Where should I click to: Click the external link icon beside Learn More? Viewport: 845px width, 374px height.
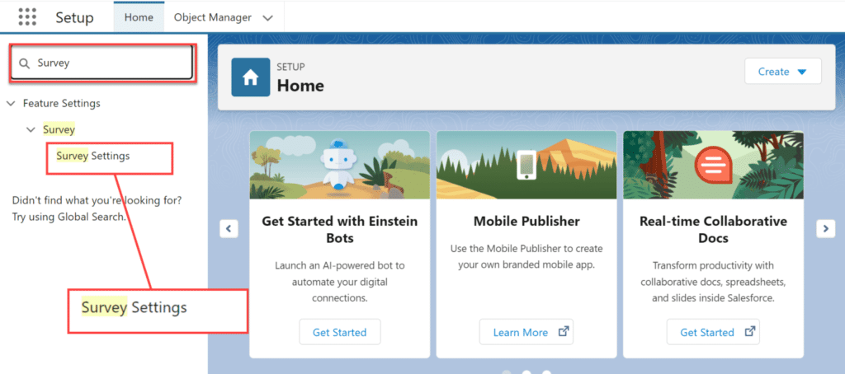(564, 332)
